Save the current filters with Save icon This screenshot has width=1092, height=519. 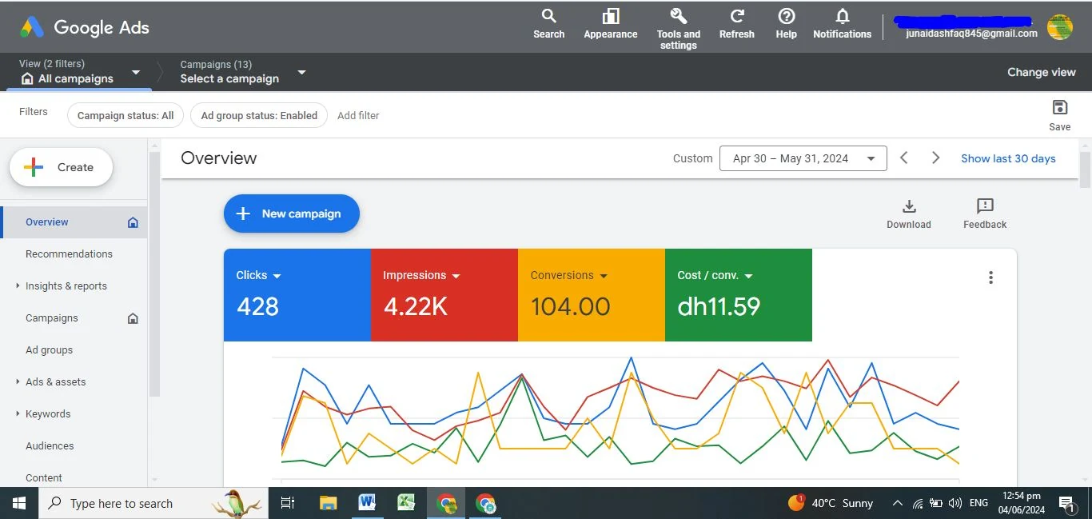(x=1060, y=115)
